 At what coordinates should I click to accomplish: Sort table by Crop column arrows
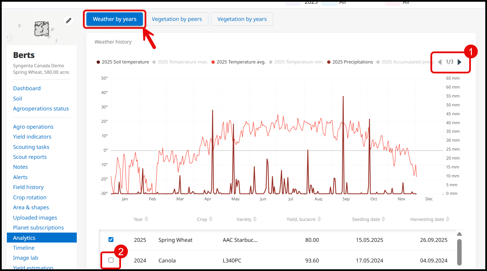[210, 219]
